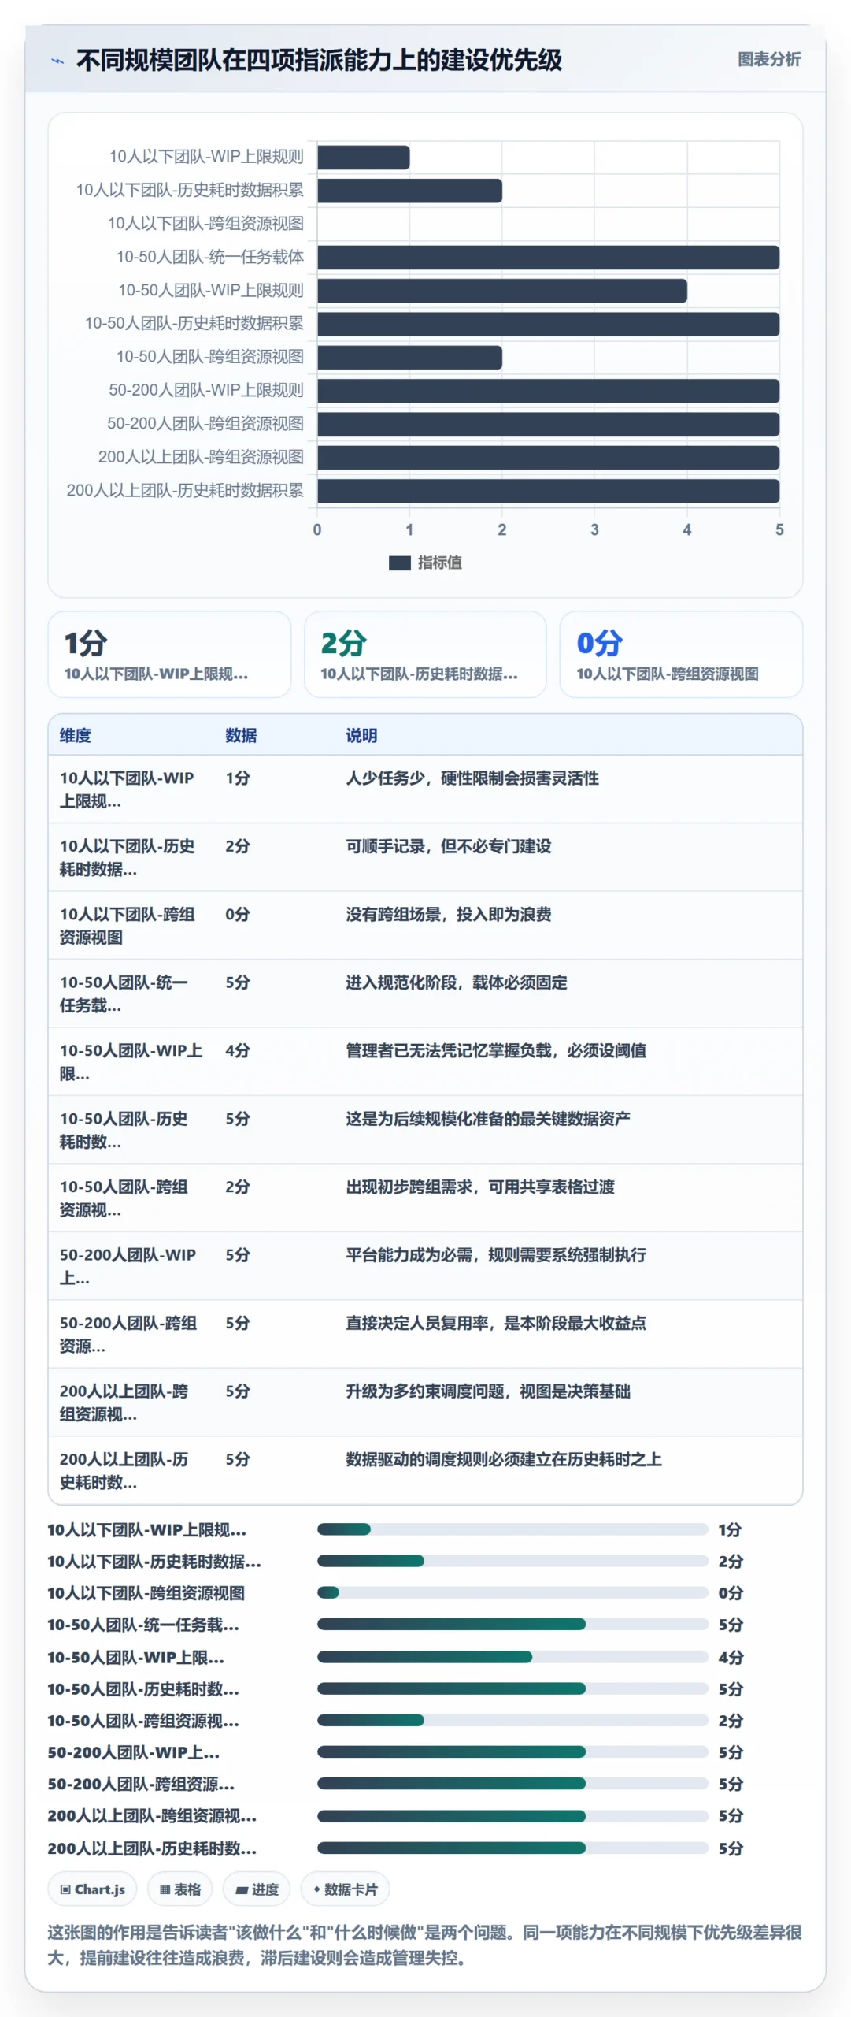The width and height of the screenshot is (851, 2017).
Task: Click the progress bar for 10-50人团队-历史耗时数…
Action: click(x=512, y=1688)
